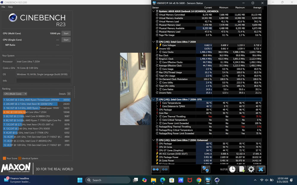
Task: Open the notification bell icon
Action: pyautogui.click(x=291, y=180)
